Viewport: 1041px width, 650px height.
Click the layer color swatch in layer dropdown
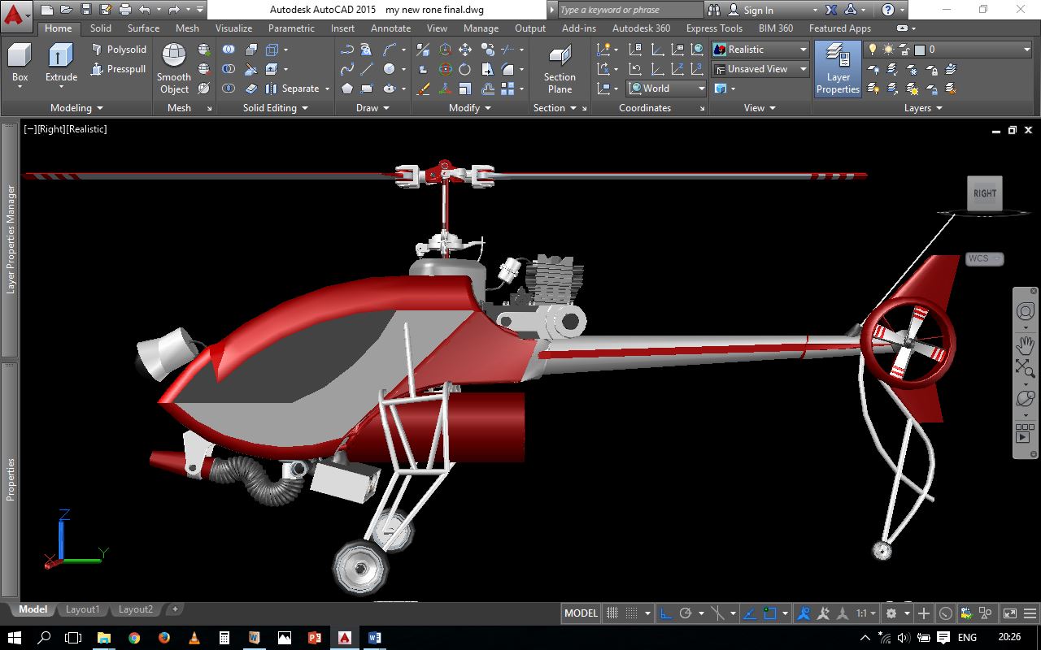pos(920,50)
